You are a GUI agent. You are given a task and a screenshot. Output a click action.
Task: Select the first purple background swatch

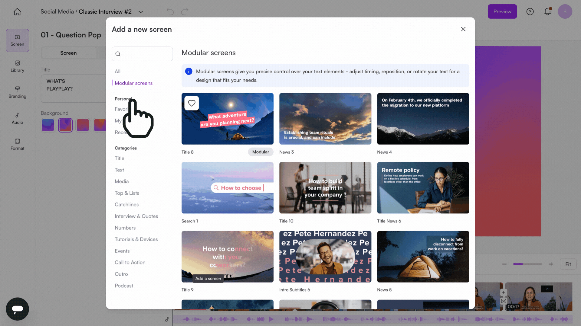coord(48,125)
